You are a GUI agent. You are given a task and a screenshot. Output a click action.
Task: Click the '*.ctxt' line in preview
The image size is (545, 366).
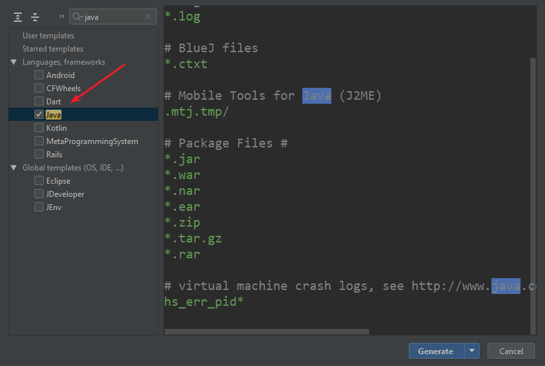[186, 64]
